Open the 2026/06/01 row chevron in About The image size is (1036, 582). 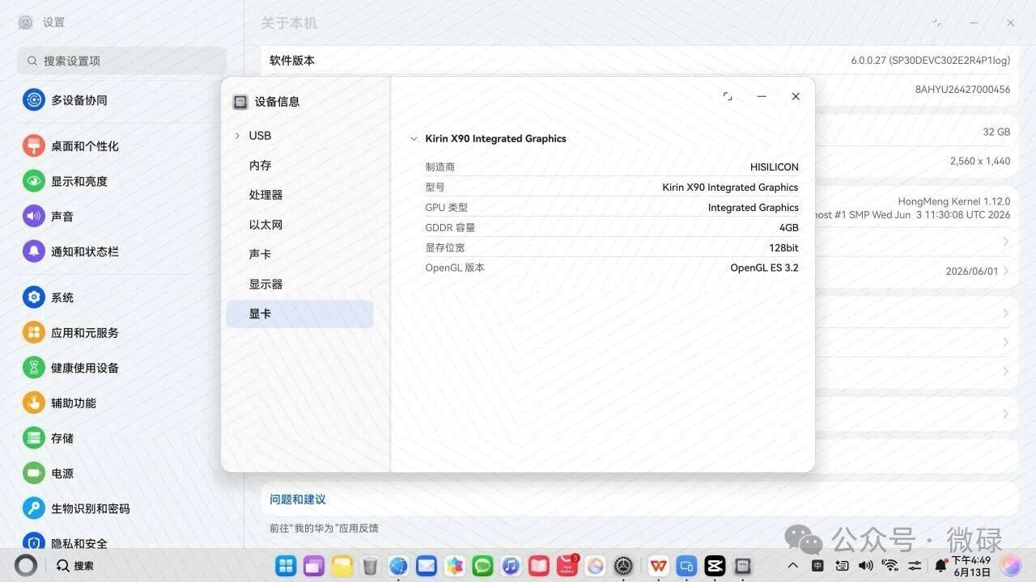coord(1005,271)
